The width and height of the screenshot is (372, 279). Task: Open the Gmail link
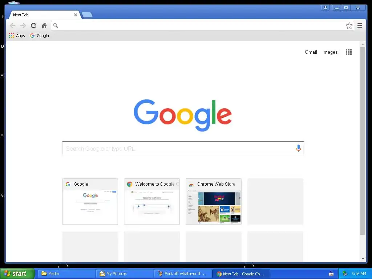(x=311, y=52)
